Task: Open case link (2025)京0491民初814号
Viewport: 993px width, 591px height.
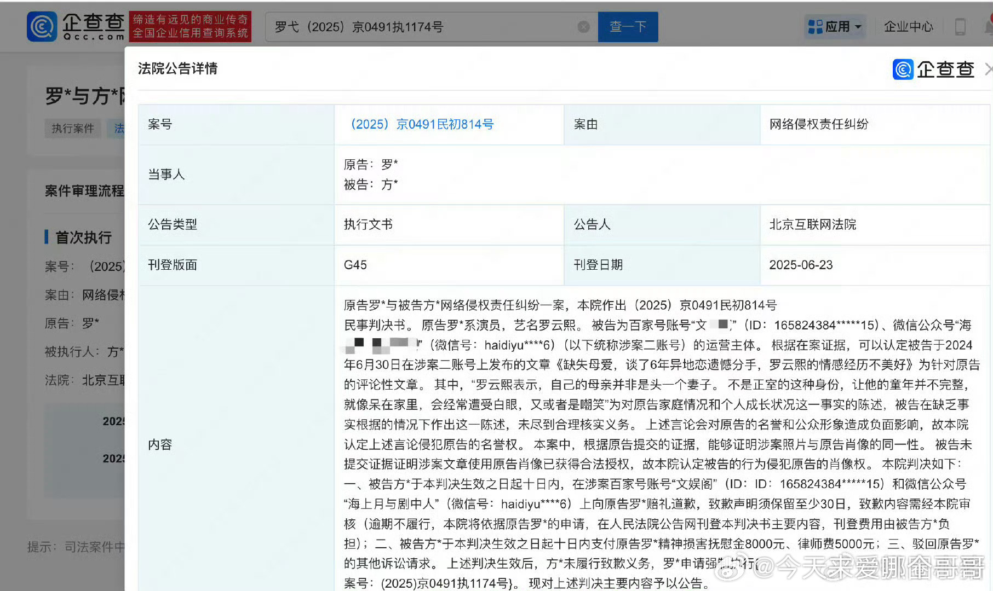Action: point(422,124)
